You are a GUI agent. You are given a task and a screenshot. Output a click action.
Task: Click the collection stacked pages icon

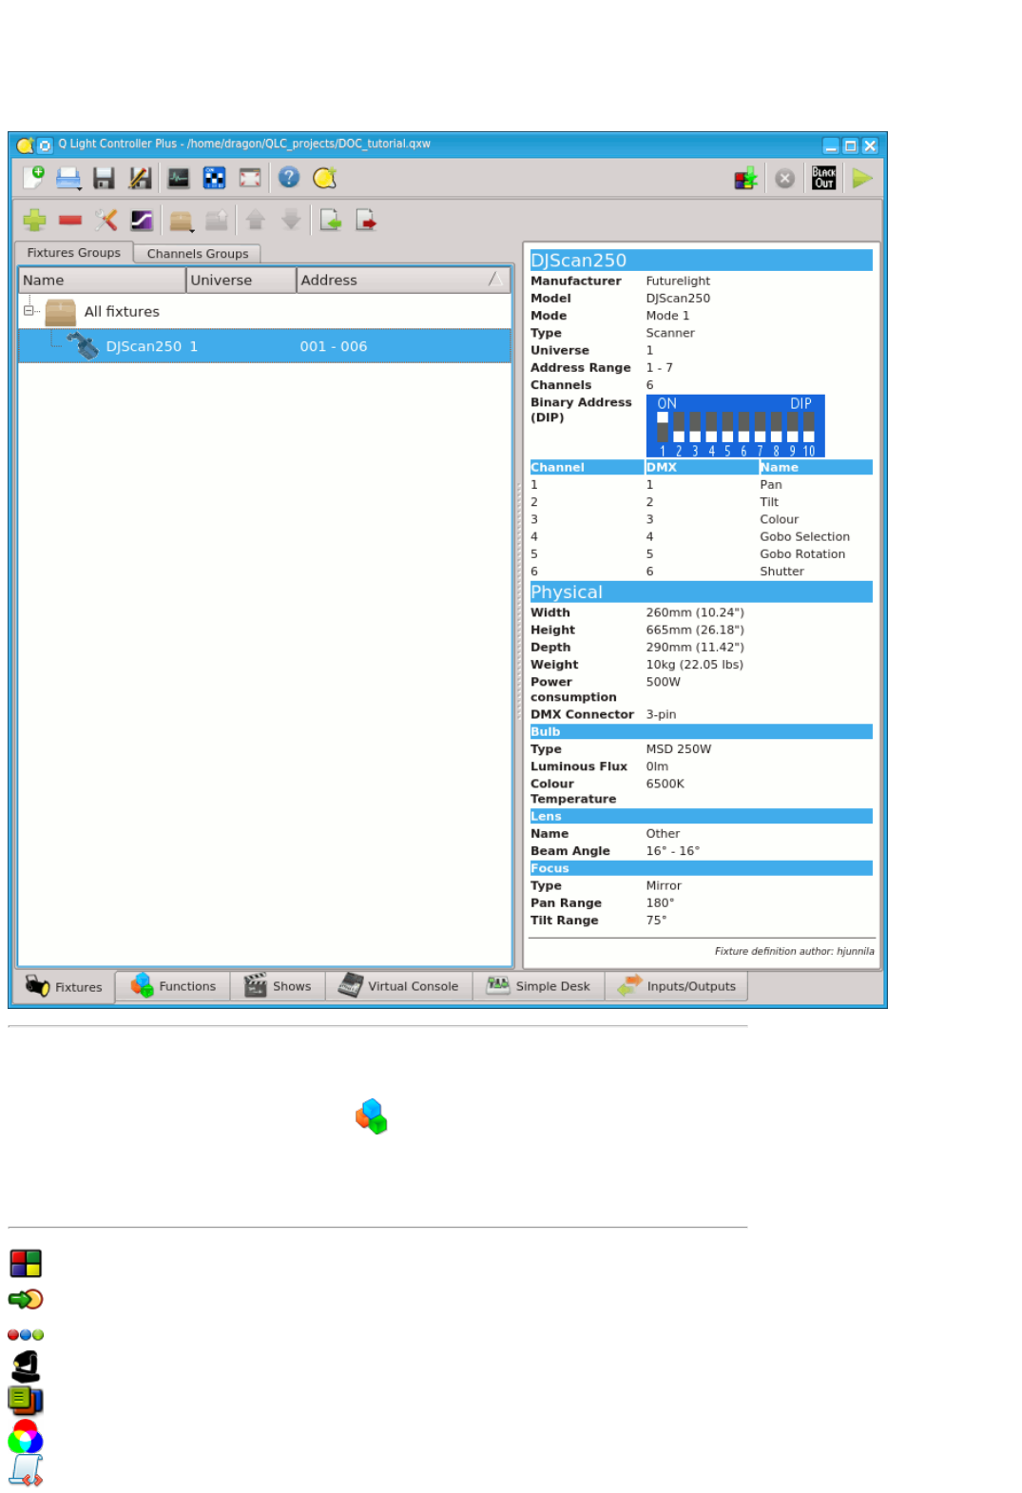click(26, 1401)
